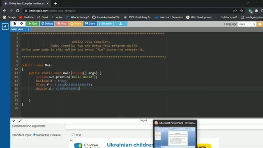Open the YouTube bookmark

pyautogui.click(x=26, y=17)
